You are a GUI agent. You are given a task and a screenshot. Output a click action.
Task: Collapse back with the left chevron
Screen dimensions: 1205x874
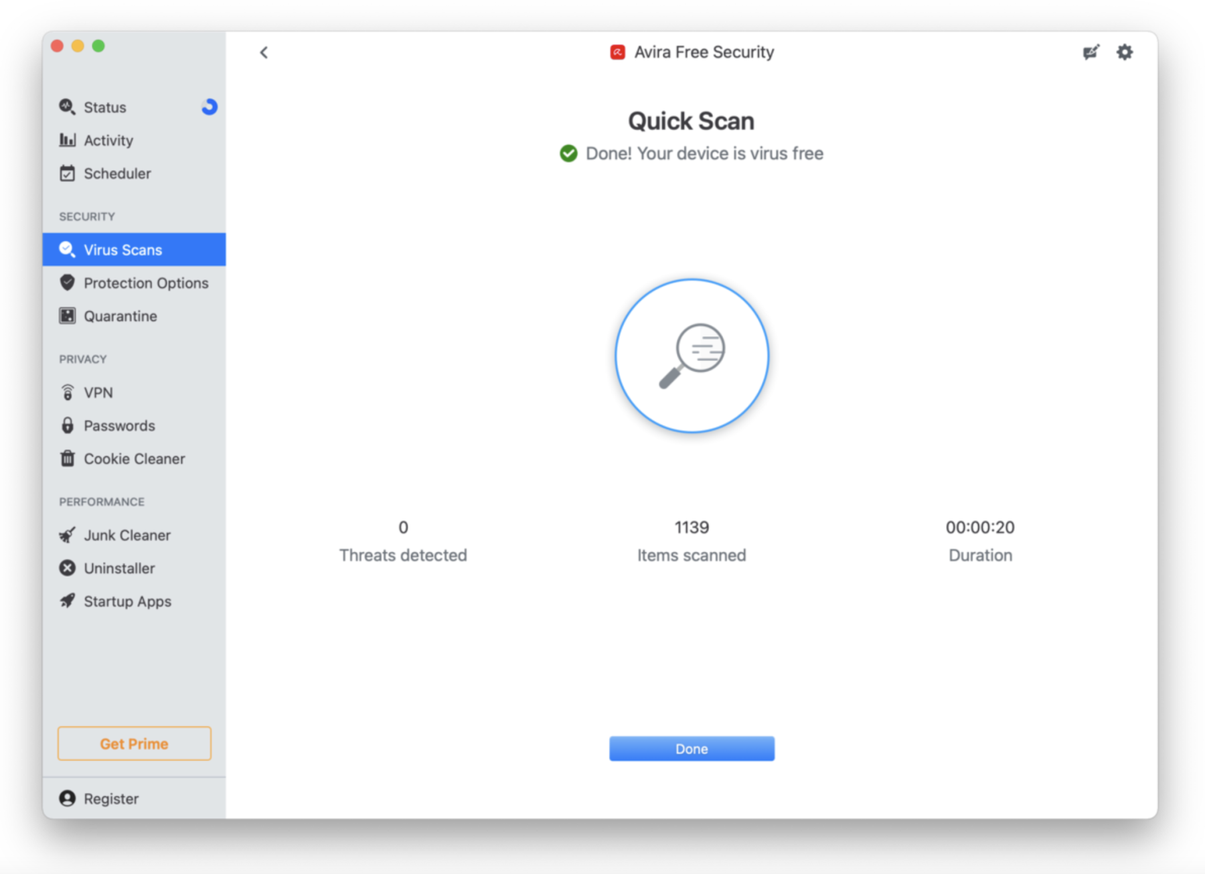point(264,52)
